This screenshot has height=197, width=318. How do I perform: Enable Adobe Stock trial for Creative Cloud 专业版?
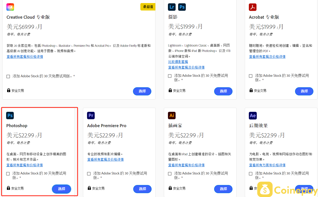click(8, 76)
